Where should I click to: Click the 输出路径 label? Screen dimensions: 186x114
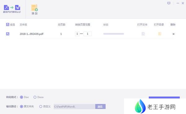(12, 107)
